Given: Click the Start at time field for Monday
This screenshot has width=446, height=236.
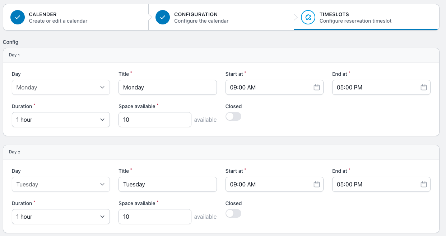Looking at the screenshot, I should click(x=274, y=87).
